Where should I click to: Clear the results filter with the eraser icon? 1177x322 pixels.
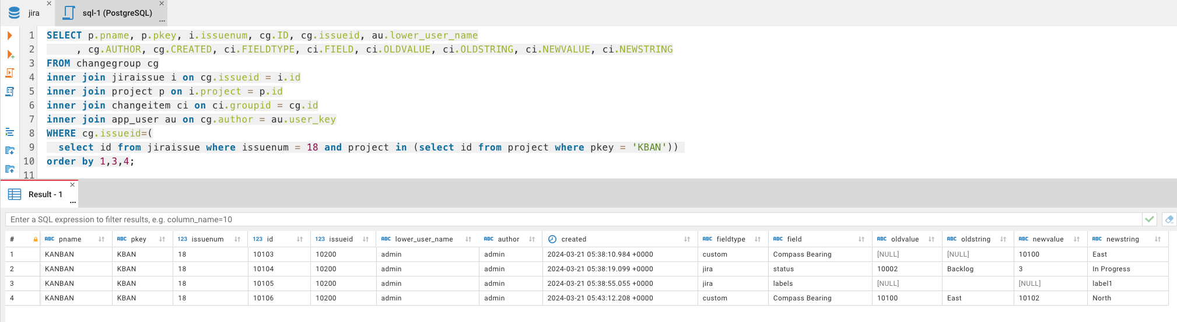click(x=1169, y=219)
